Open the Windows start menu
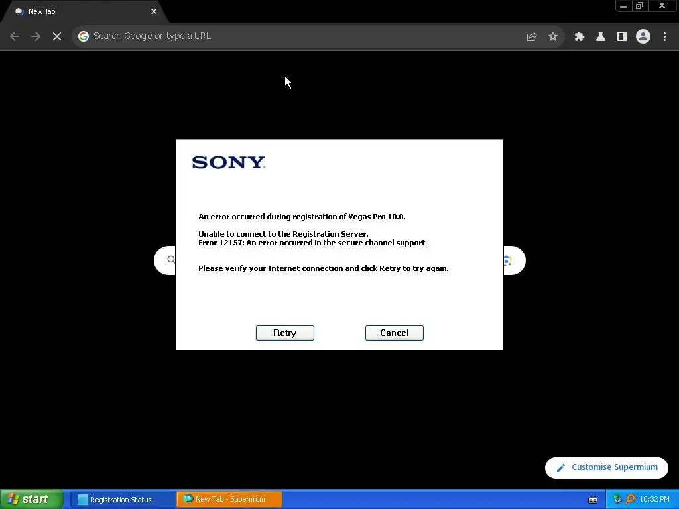The image size is (679, 509). coord(32,499)
